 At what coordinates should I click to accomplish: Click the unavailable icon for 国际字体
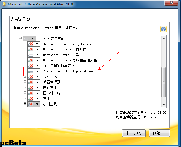pyautogui.click(x=31, y=88)
